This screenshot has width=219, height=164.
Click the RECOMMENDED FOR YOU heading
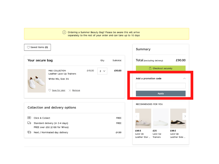pos(149,104)
